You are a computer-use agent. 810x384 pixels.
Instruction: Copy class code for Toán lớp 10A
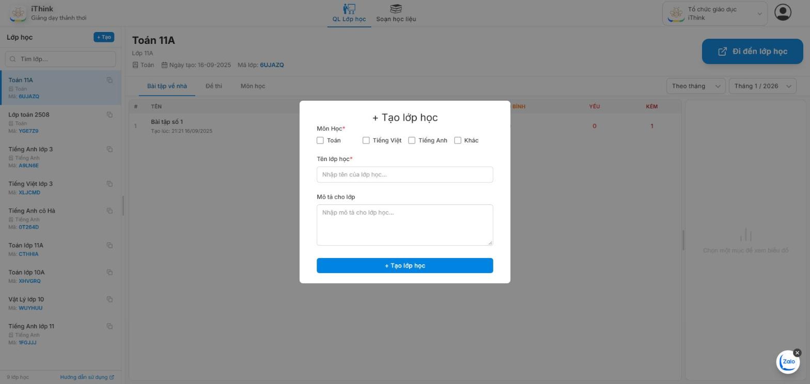coord(110,272)
